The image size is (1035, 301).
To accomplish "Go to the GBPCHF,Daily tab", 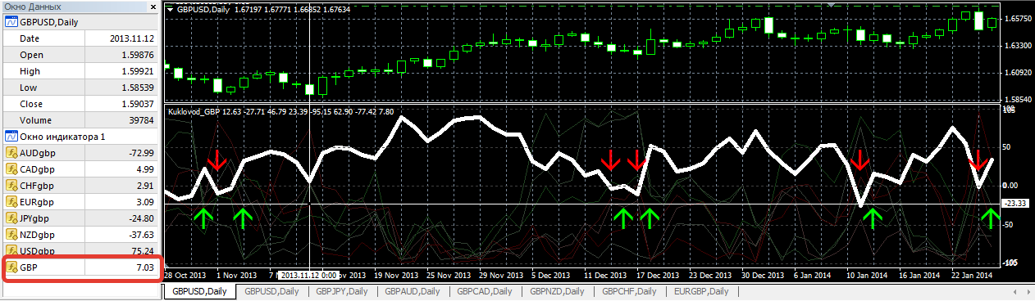I will [x=630, y=291].
